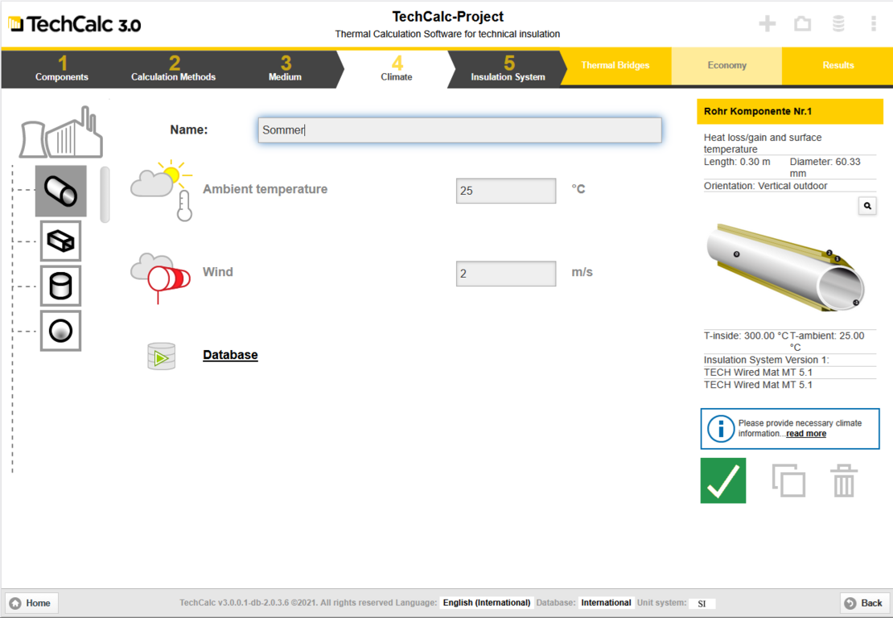Click the Ambient temperature input field
This screenshot has width=893, height=618.
pos(506,191)
